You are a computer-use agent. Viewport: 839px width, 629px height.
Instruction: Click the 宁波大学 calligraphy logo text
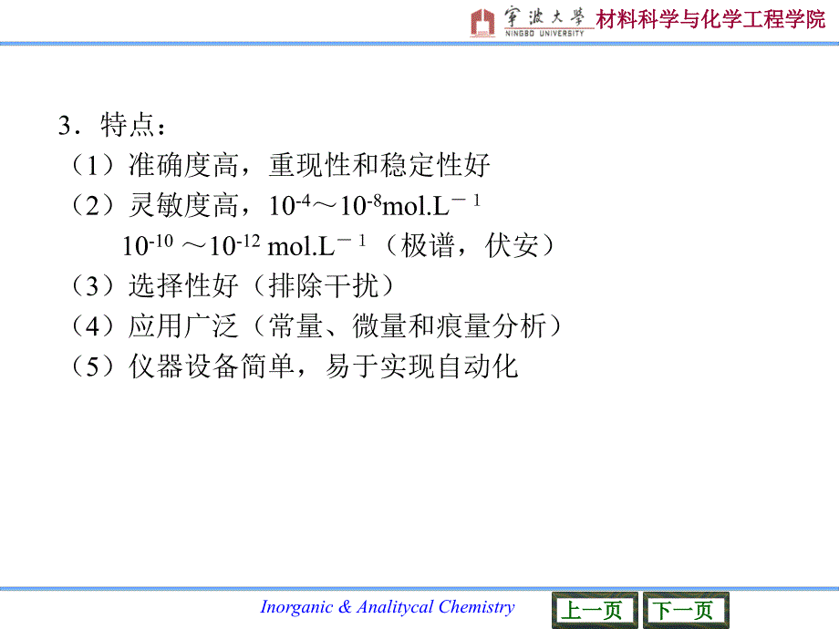tap(544, 17)
